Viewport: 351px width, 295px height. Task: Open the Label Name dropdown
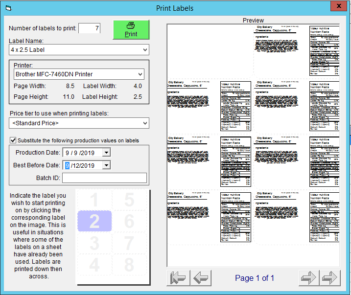(x=145, y=49)
